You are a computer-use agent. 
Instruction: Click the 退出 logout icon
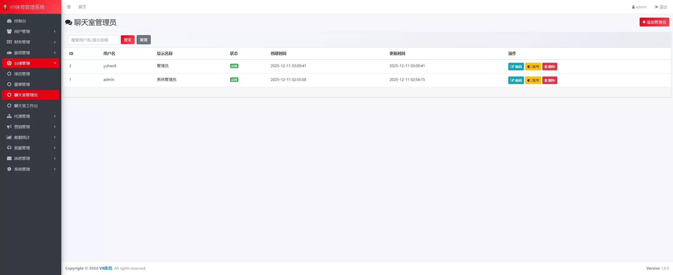point(656,7)
